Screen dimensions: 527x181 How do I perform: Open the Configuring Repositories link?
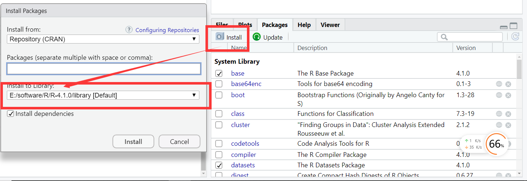[x=167, y=30]
